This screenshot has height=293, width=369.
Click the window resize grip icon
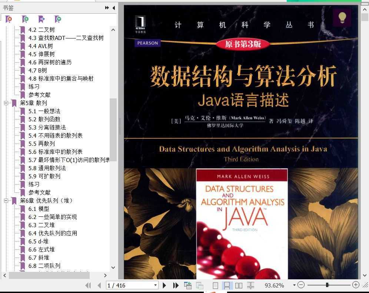[365, 285]
